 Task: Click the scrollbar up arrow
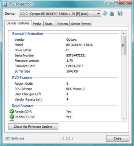pyautogui.click(x=123, y=33)
